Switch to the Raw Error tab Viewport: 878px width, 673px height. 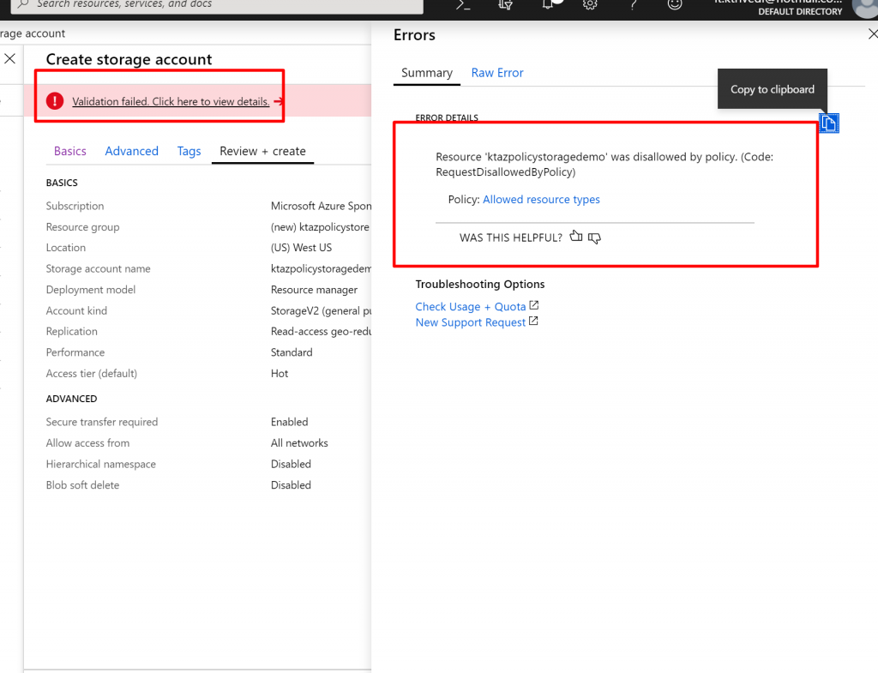(497, 73)
